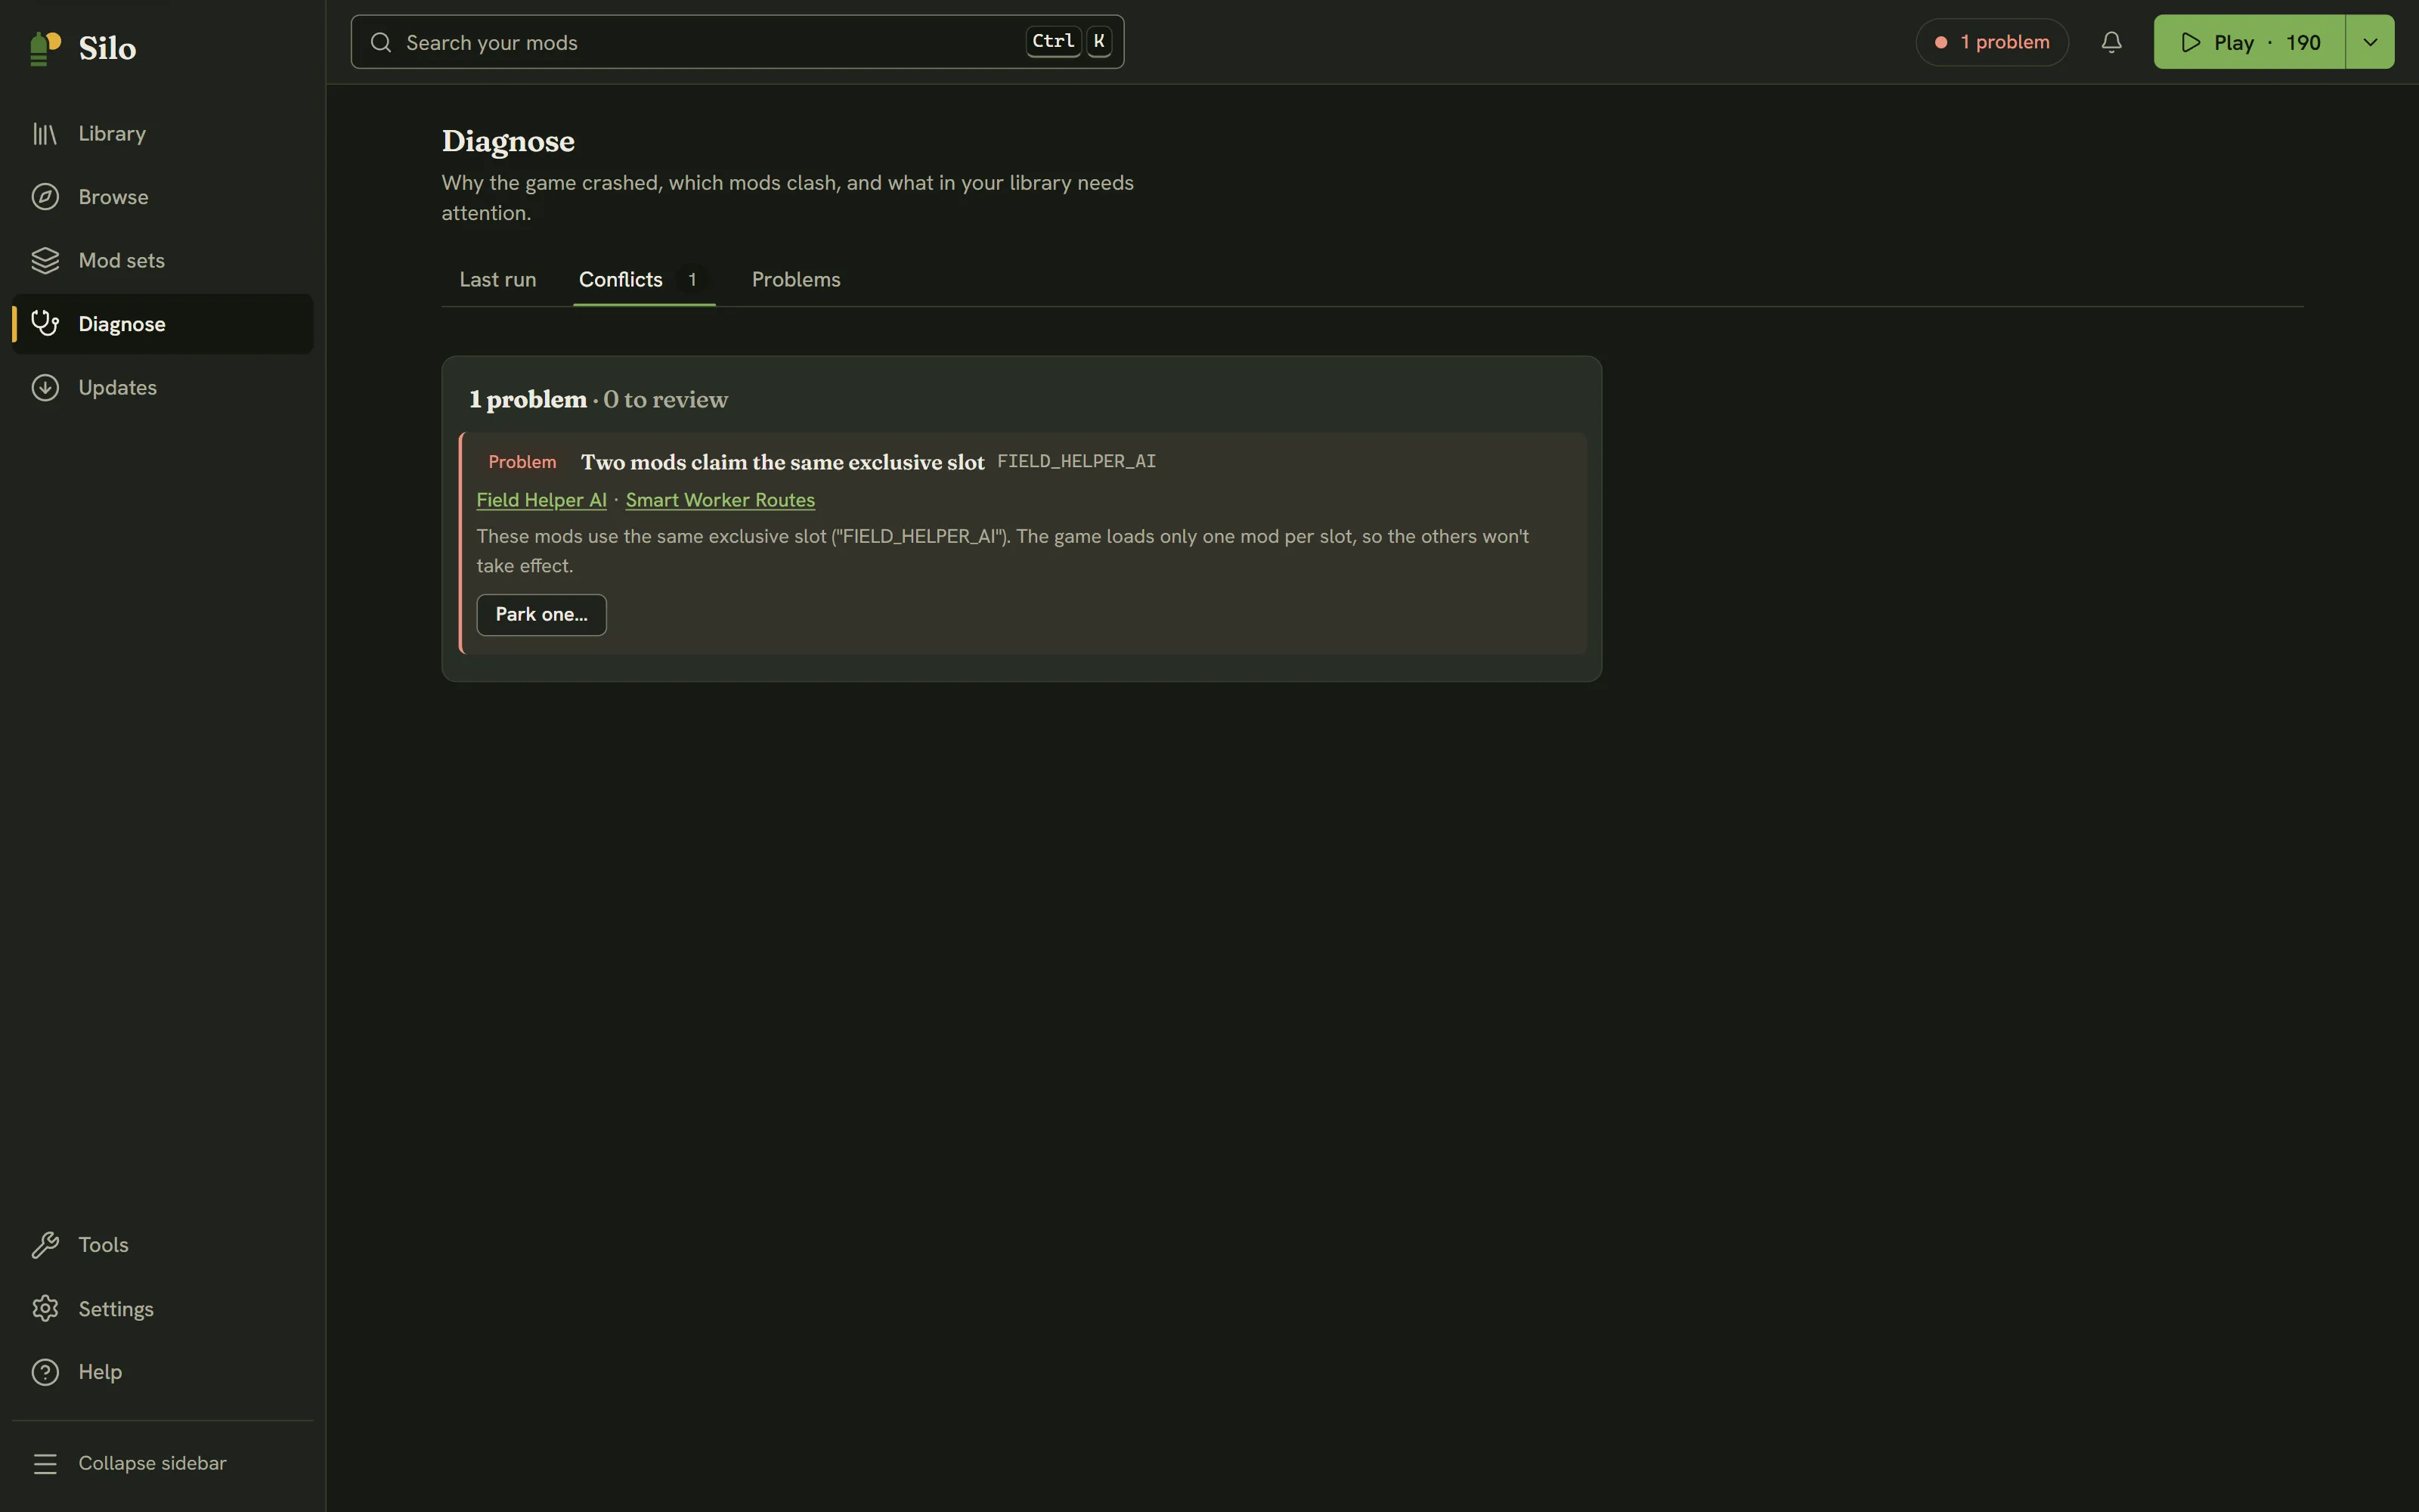Click the Updates sidebar label
2419x1512 pixels.
pyautogui.click(x=118, y=388)
